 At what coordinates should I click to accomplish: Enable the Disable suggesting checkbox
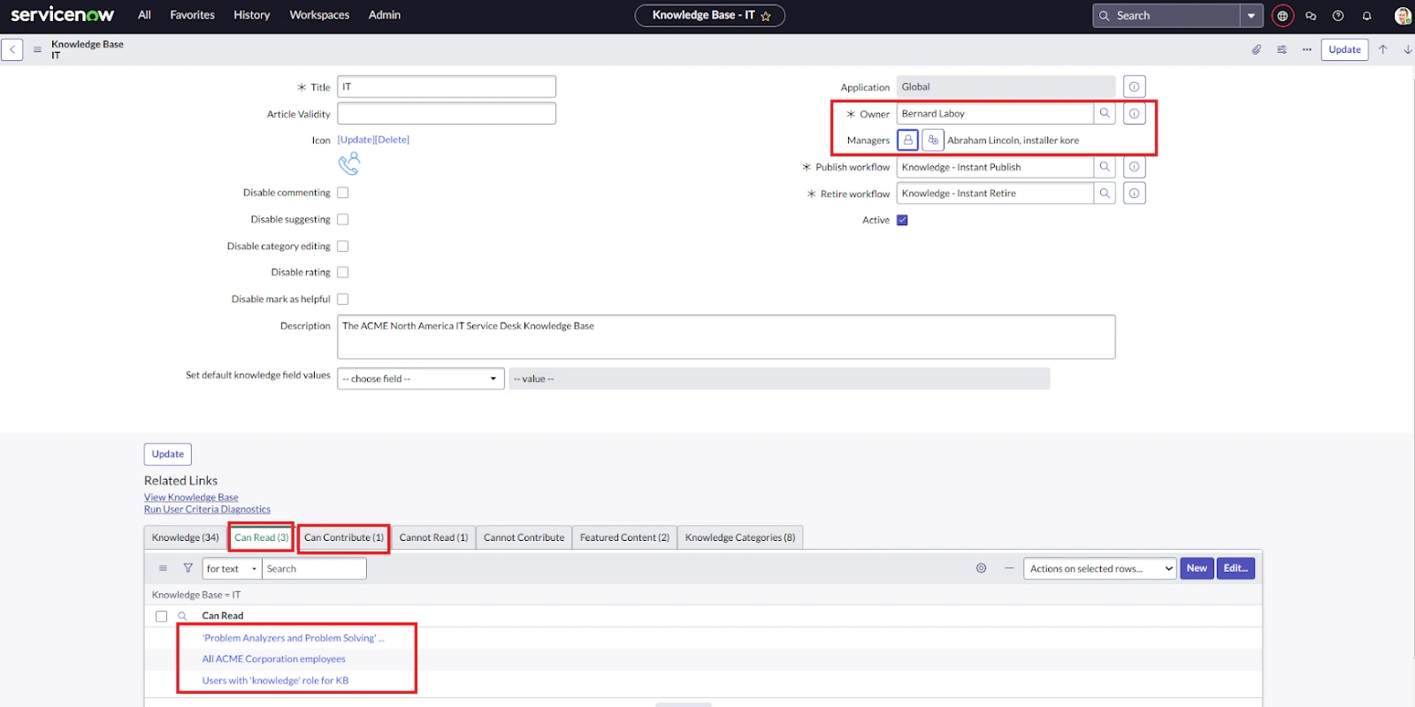[x=343, y=219]
